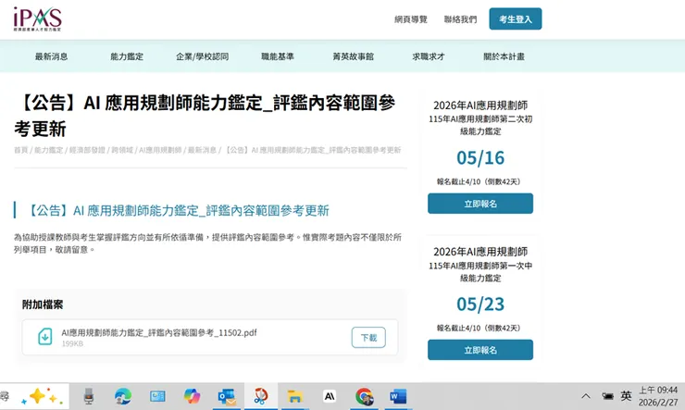This screenshot has height=410, width=685.
Task: Open the 最新消息 menu
Action: [x=52, y=56]
